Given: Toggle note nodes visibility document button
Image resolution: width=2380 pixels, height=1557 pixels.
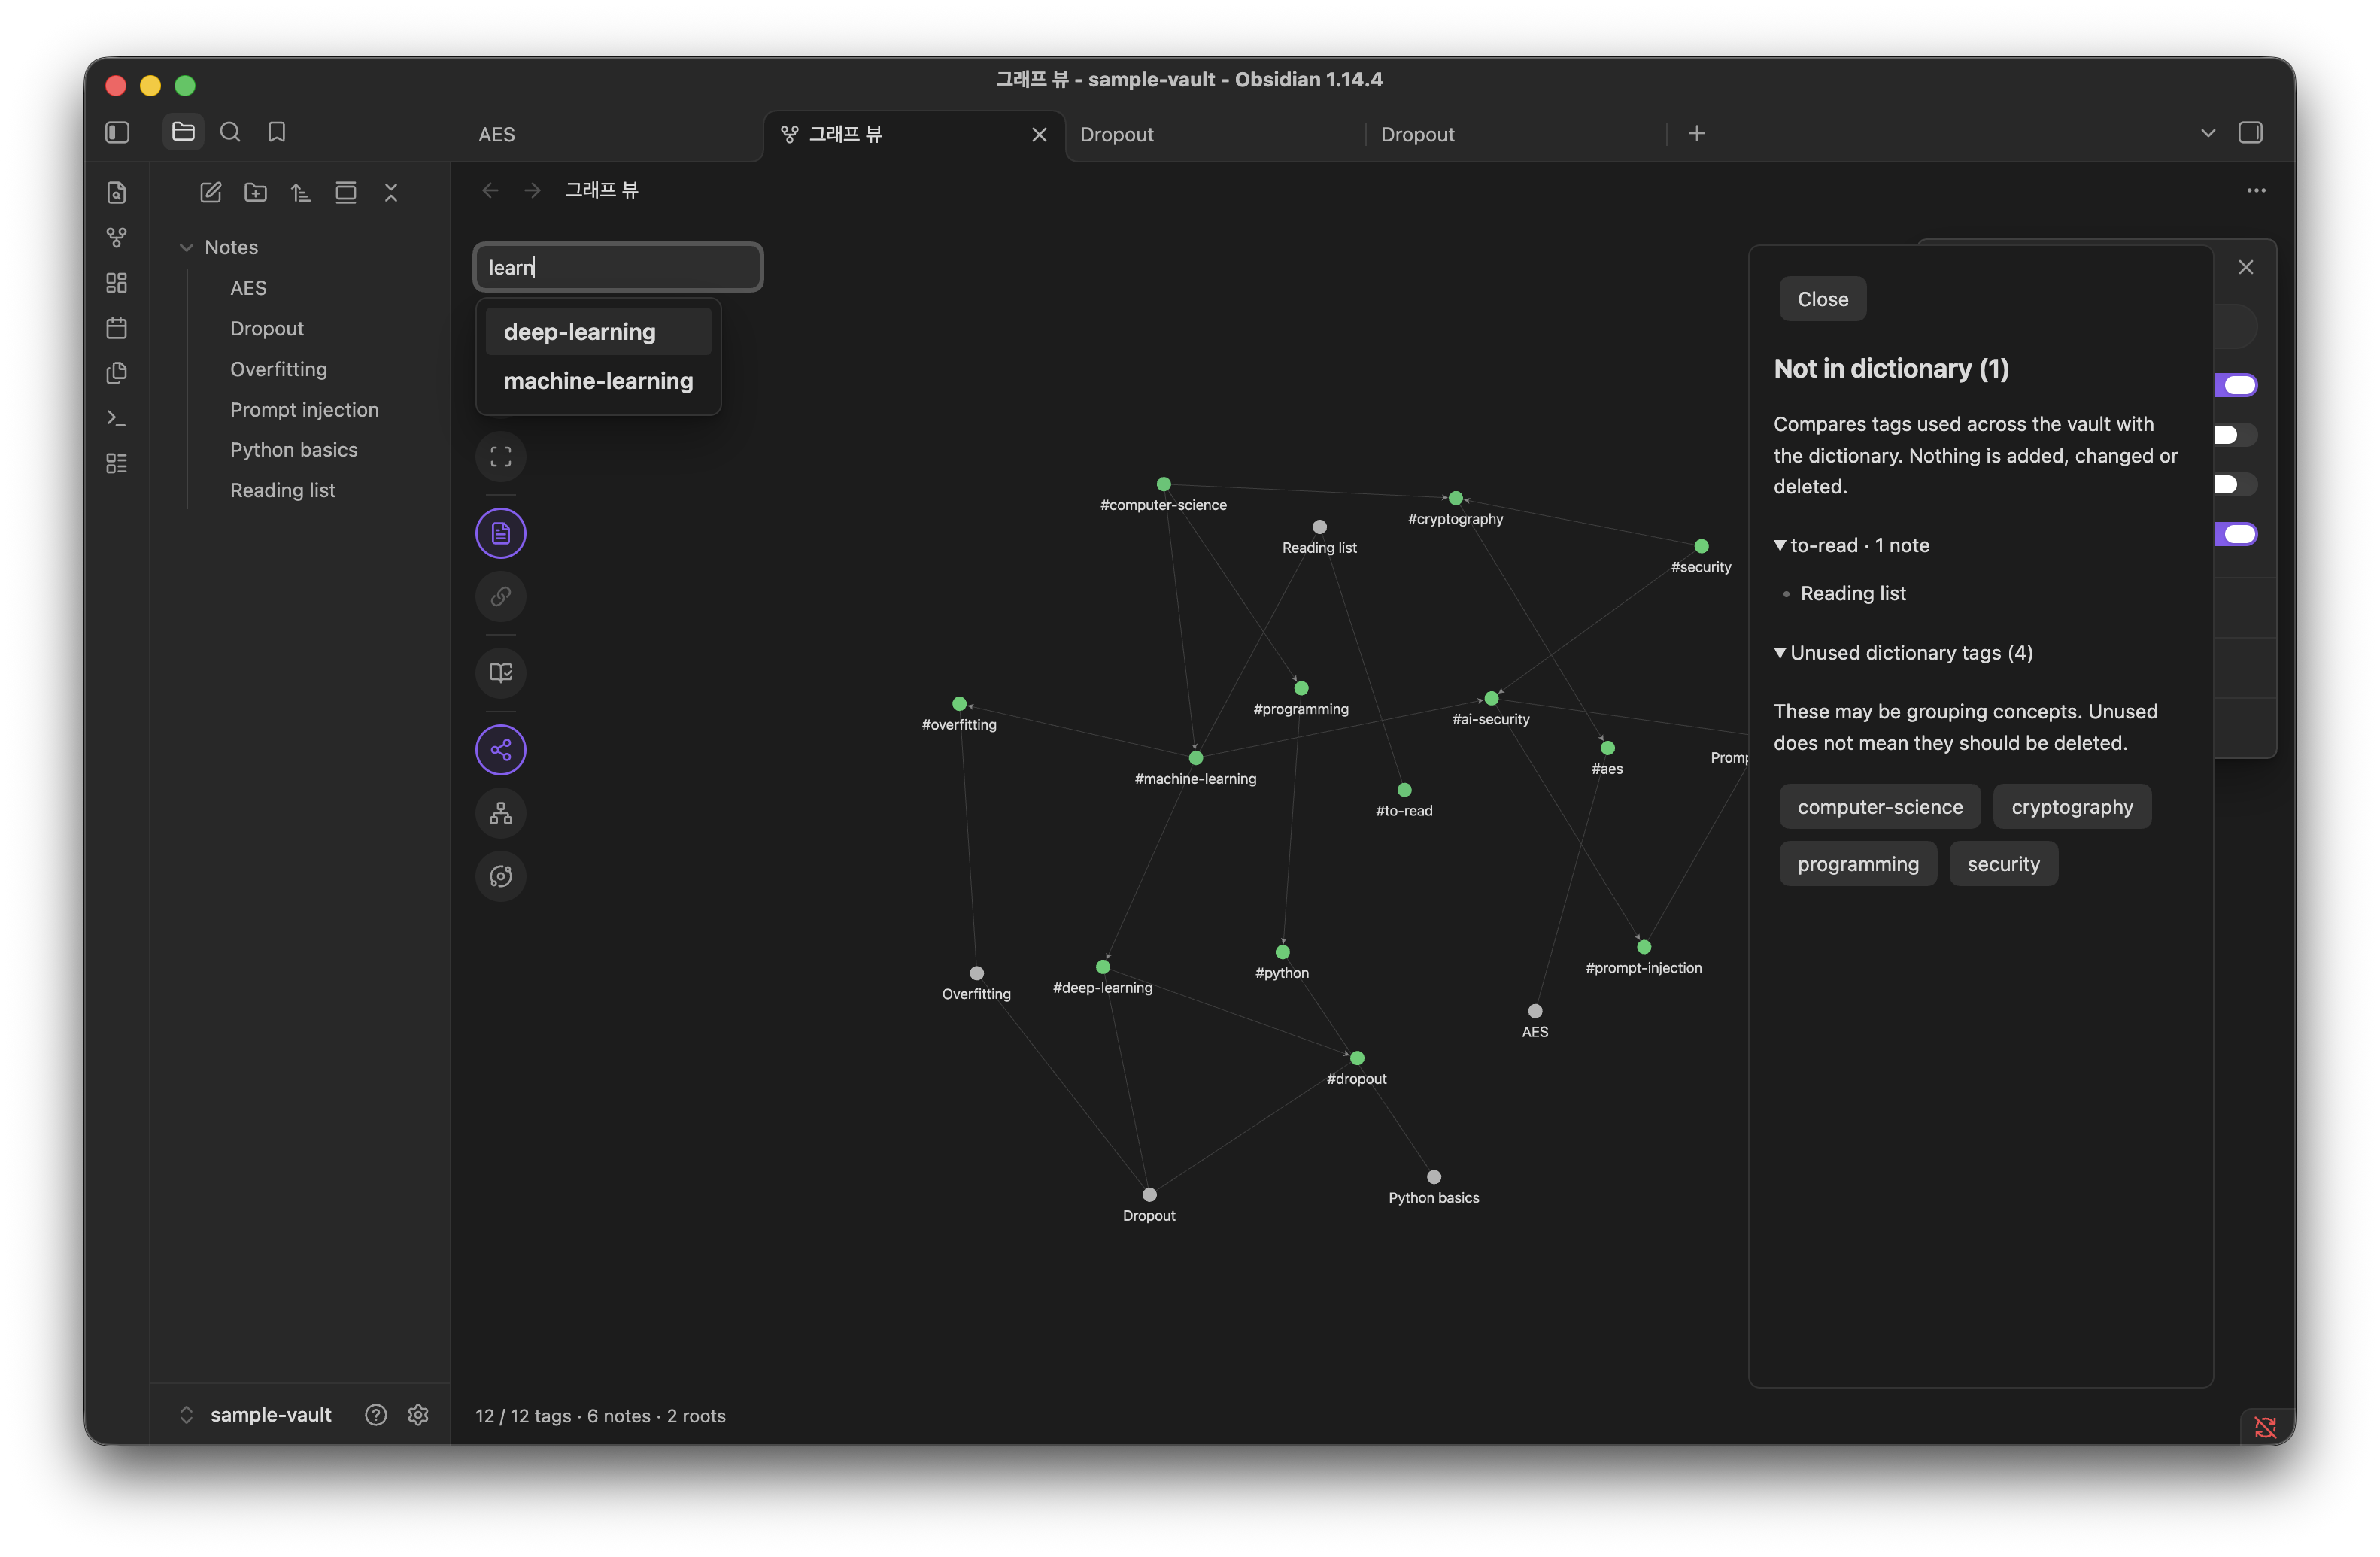Looking at the screenshot, I should 501,533.
